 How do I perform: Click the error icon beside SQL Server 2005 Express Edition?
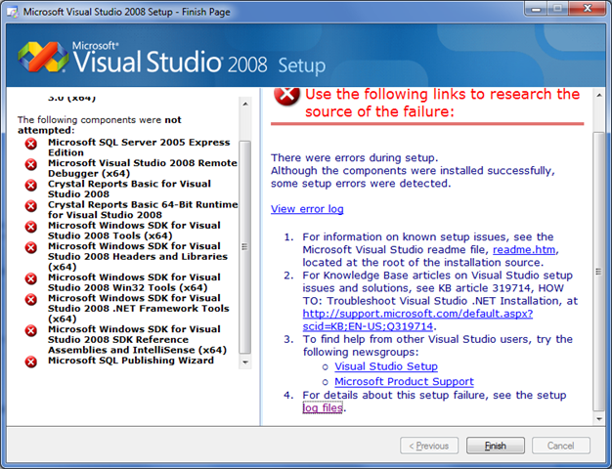31,144
